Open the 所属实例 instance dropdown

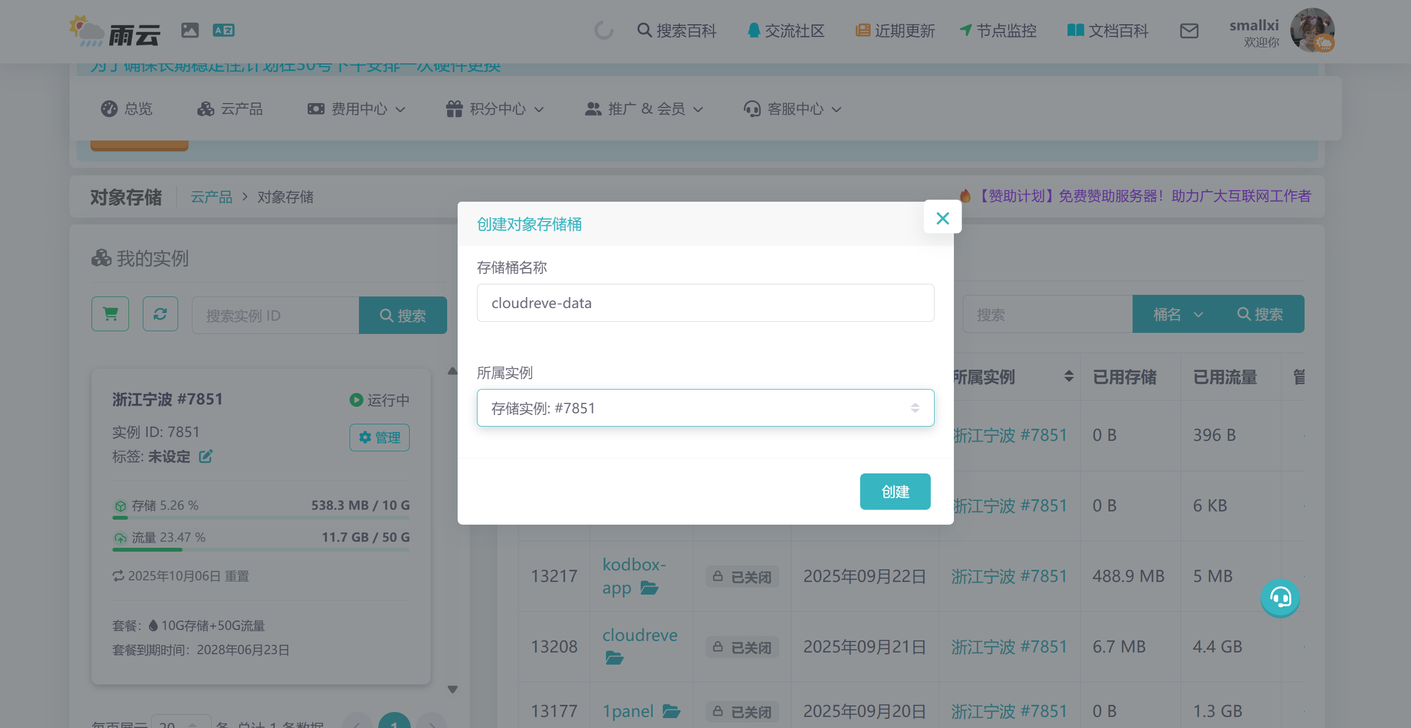click(x=705, y=408)
